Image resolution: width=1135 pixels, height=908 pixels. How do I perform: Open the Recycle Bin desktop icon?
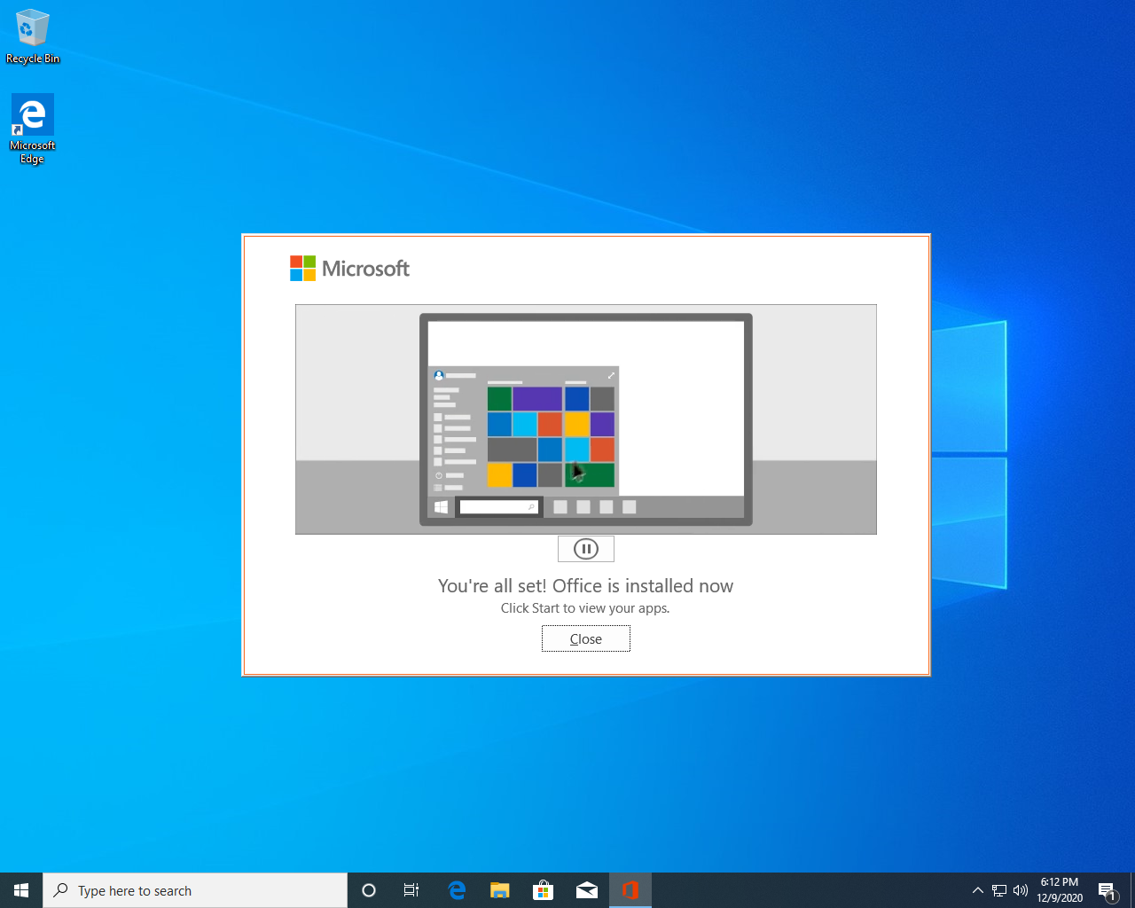(x=33, y=37)
